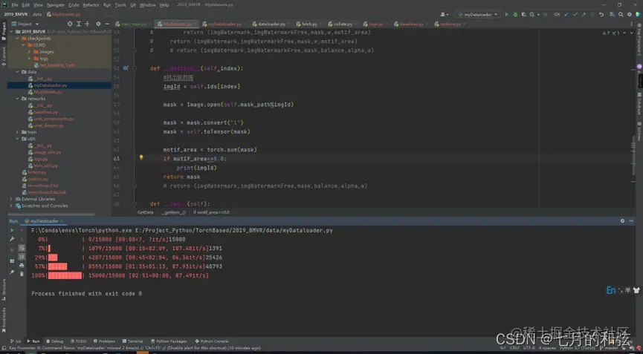Open IDE settings gear in top toolbar
Viewport: 643px width, 354px height.
coord(630,14)
